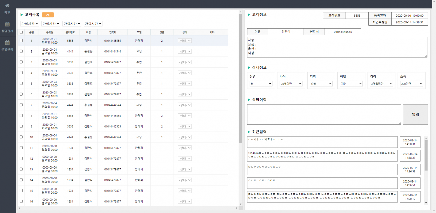The width and height of the screenshot is (436, 213).
Task: Click the customer list vertical scrollbar
Action: coord(240,78)
